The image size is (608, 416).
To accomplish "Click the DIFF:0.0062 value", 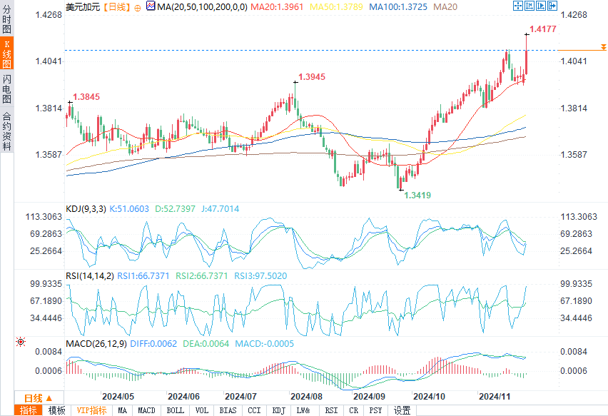I will (x=153, y=344).
